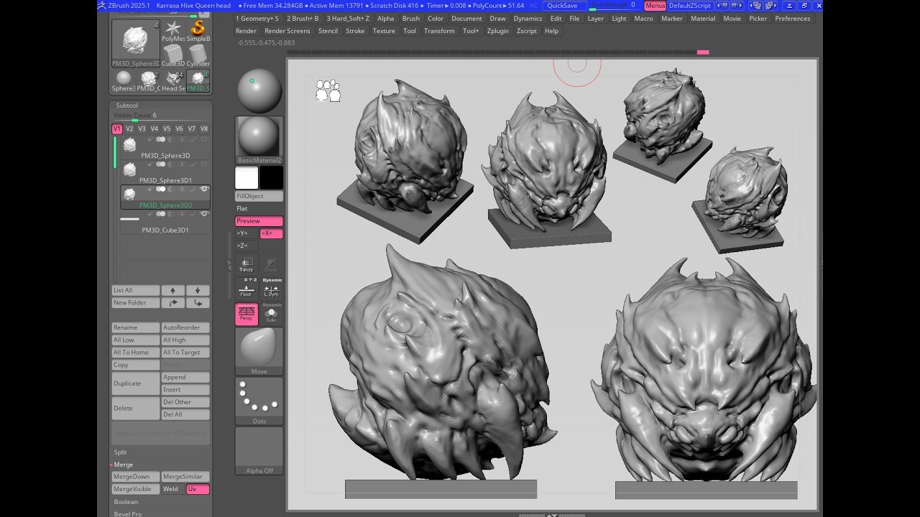Collapse the Merge section

[x=123, y=465]
